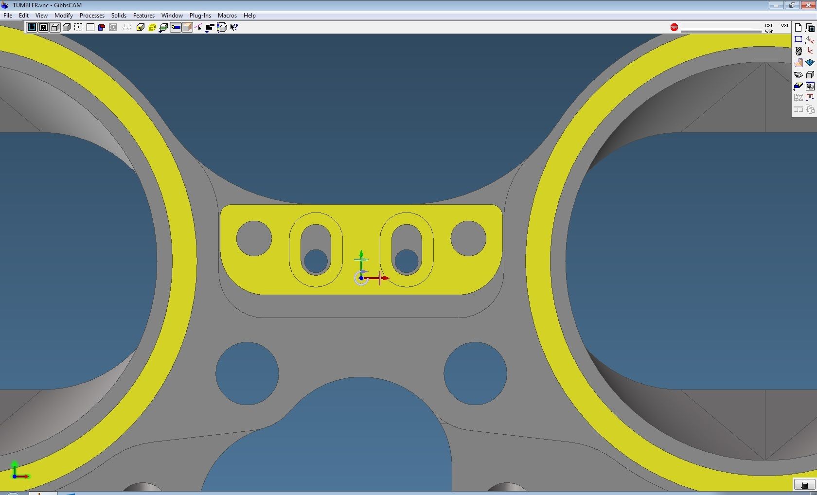817x495 pixels.
Task: Open the blue surface mesh modeling icon
Action: coord(810,63)
